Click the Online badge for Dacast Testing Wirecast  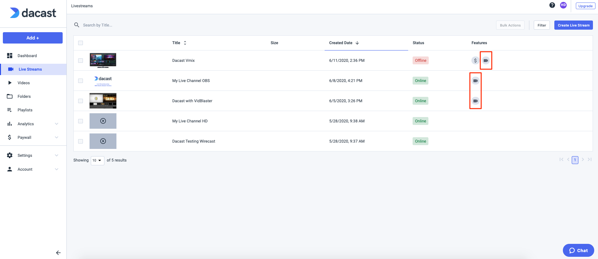(x=420, y=141)
